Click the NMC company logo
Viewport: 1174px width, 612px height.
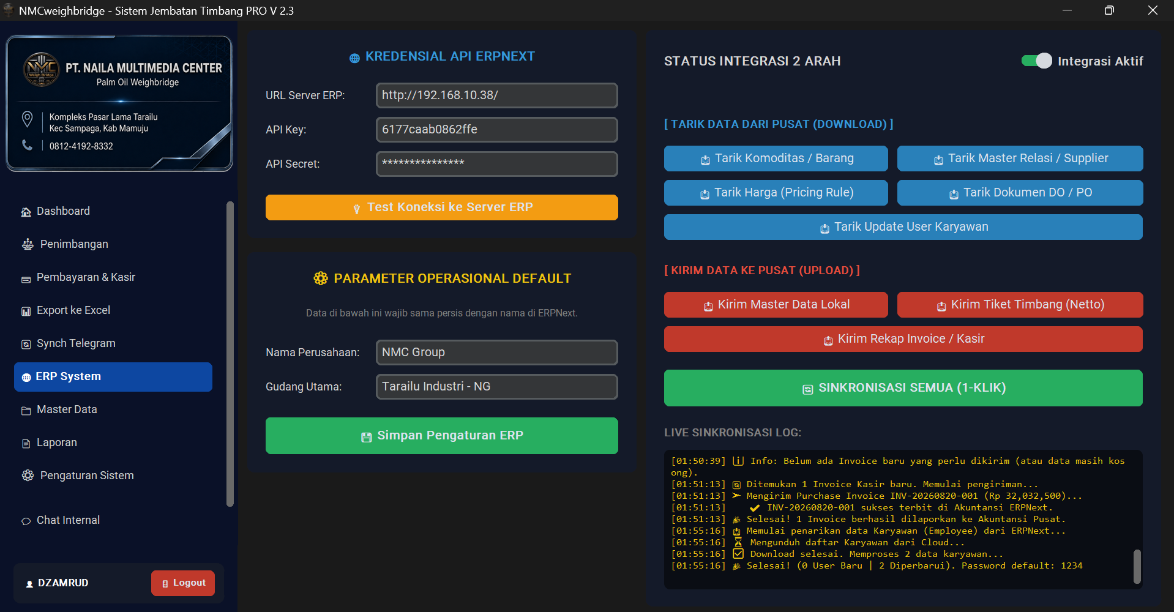pyautogui.click(x=41, y=69)
